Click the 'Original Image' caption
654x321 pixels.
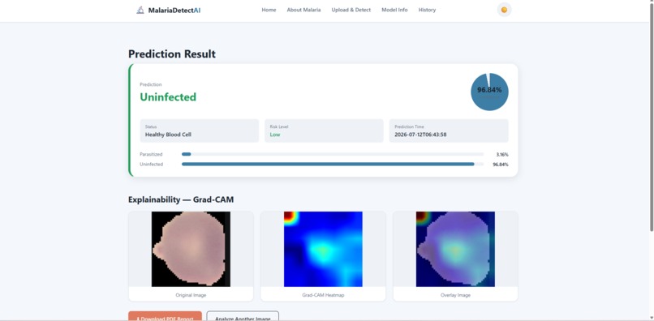pyautogui.click(x=191, y=295)
